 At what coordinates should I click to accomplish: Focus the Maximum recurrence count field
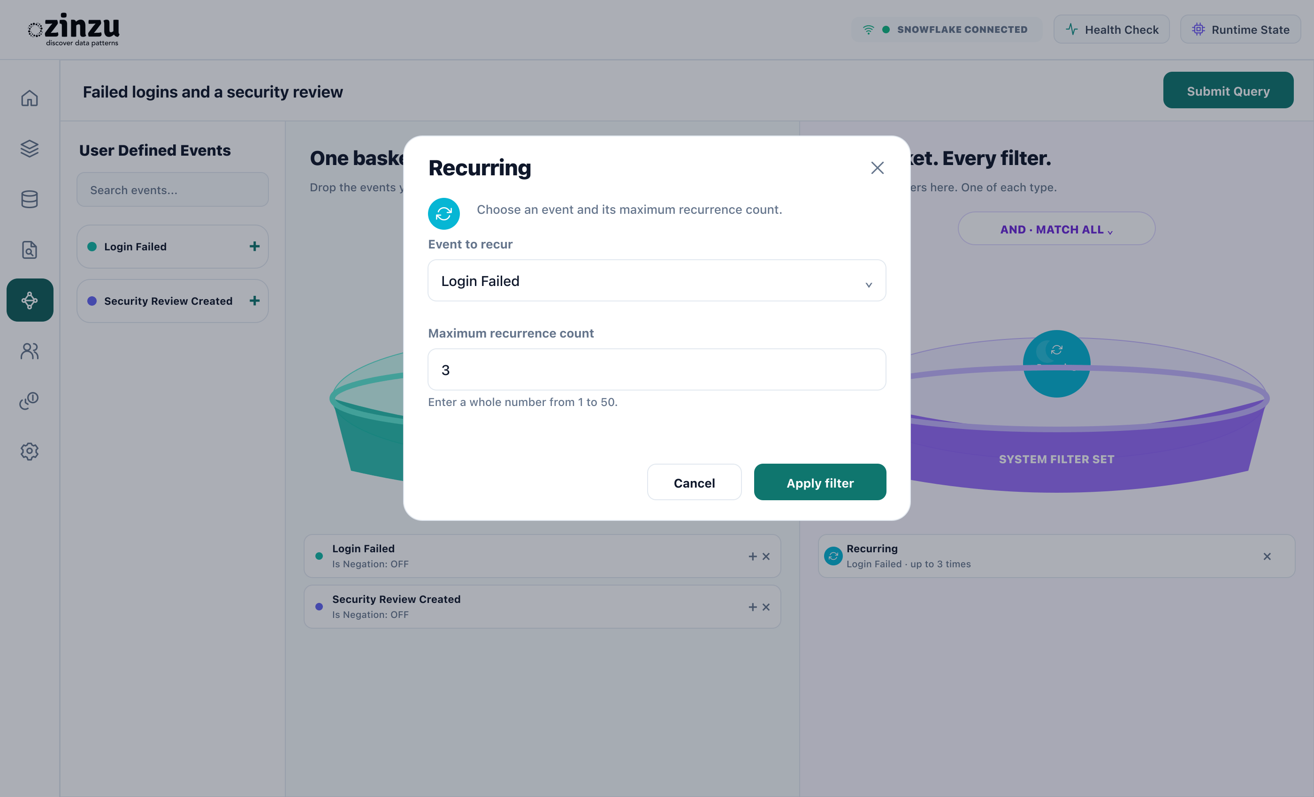coord(657,370)
